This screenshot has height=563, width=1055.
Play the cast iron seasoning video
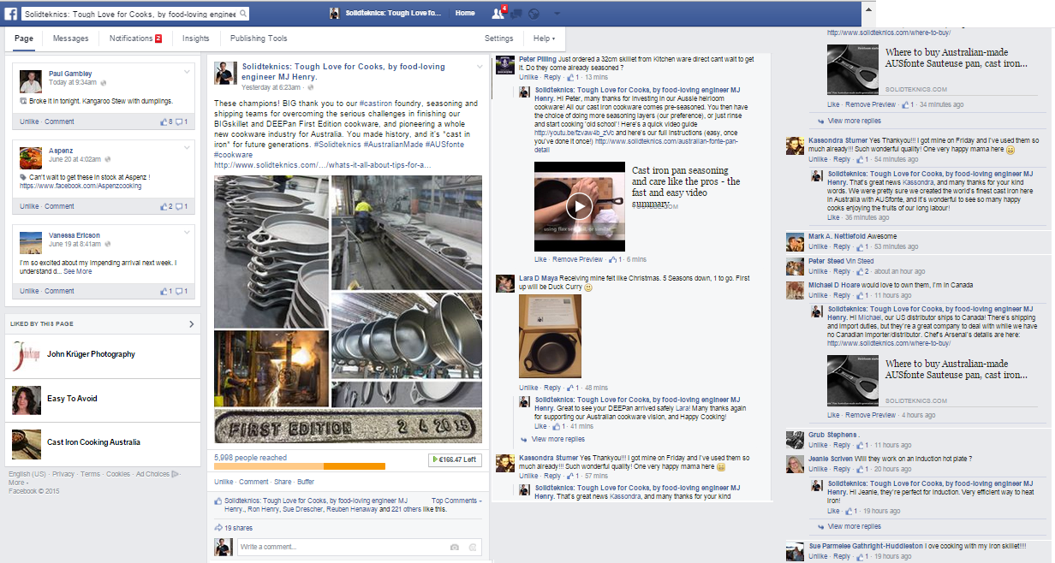(580, 205)
